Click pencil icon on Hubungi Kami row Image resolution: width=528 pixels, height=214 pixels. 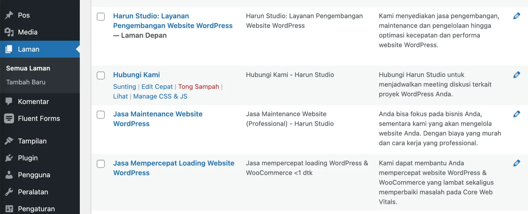517,75
